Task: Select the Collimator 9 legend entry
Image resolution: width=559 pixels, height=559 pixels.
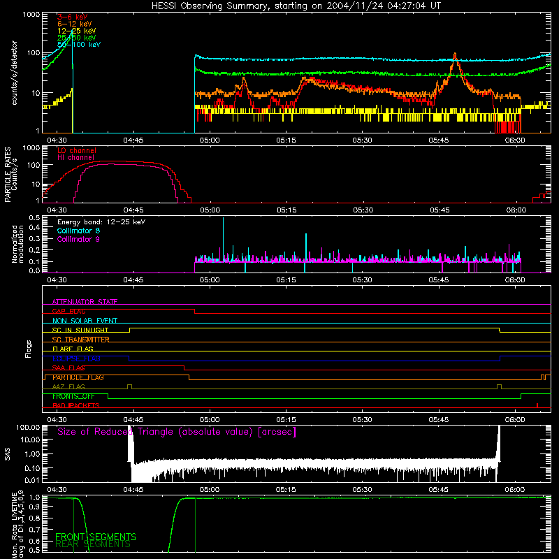Action: point(78,239)
